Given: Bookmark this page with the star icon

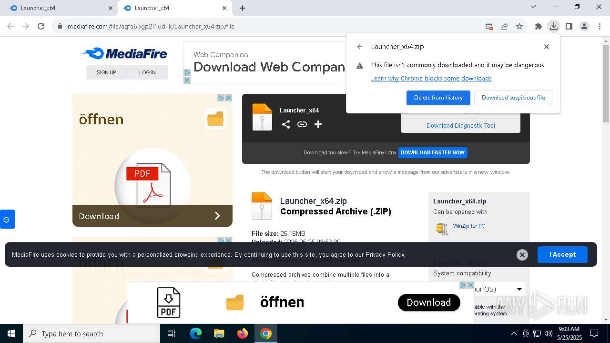Looking at the screenshot, I should (x=519, y=27).
